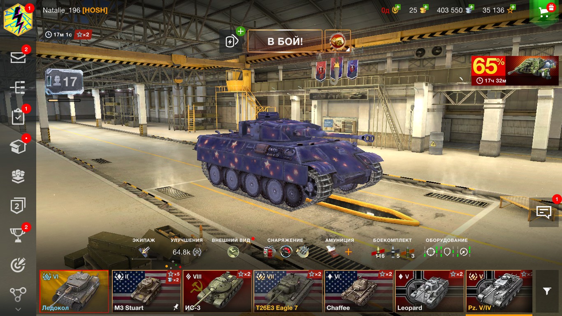Open the mail inbox icon

[x=18, y=58]
